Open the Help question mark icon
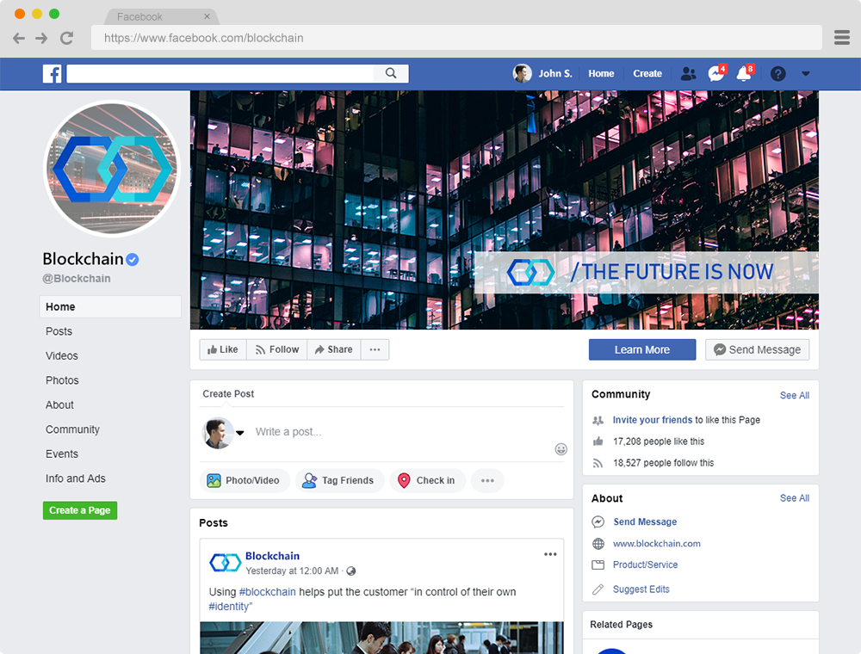This screenshot has height=654, width=861. click(x=777, y=73)
